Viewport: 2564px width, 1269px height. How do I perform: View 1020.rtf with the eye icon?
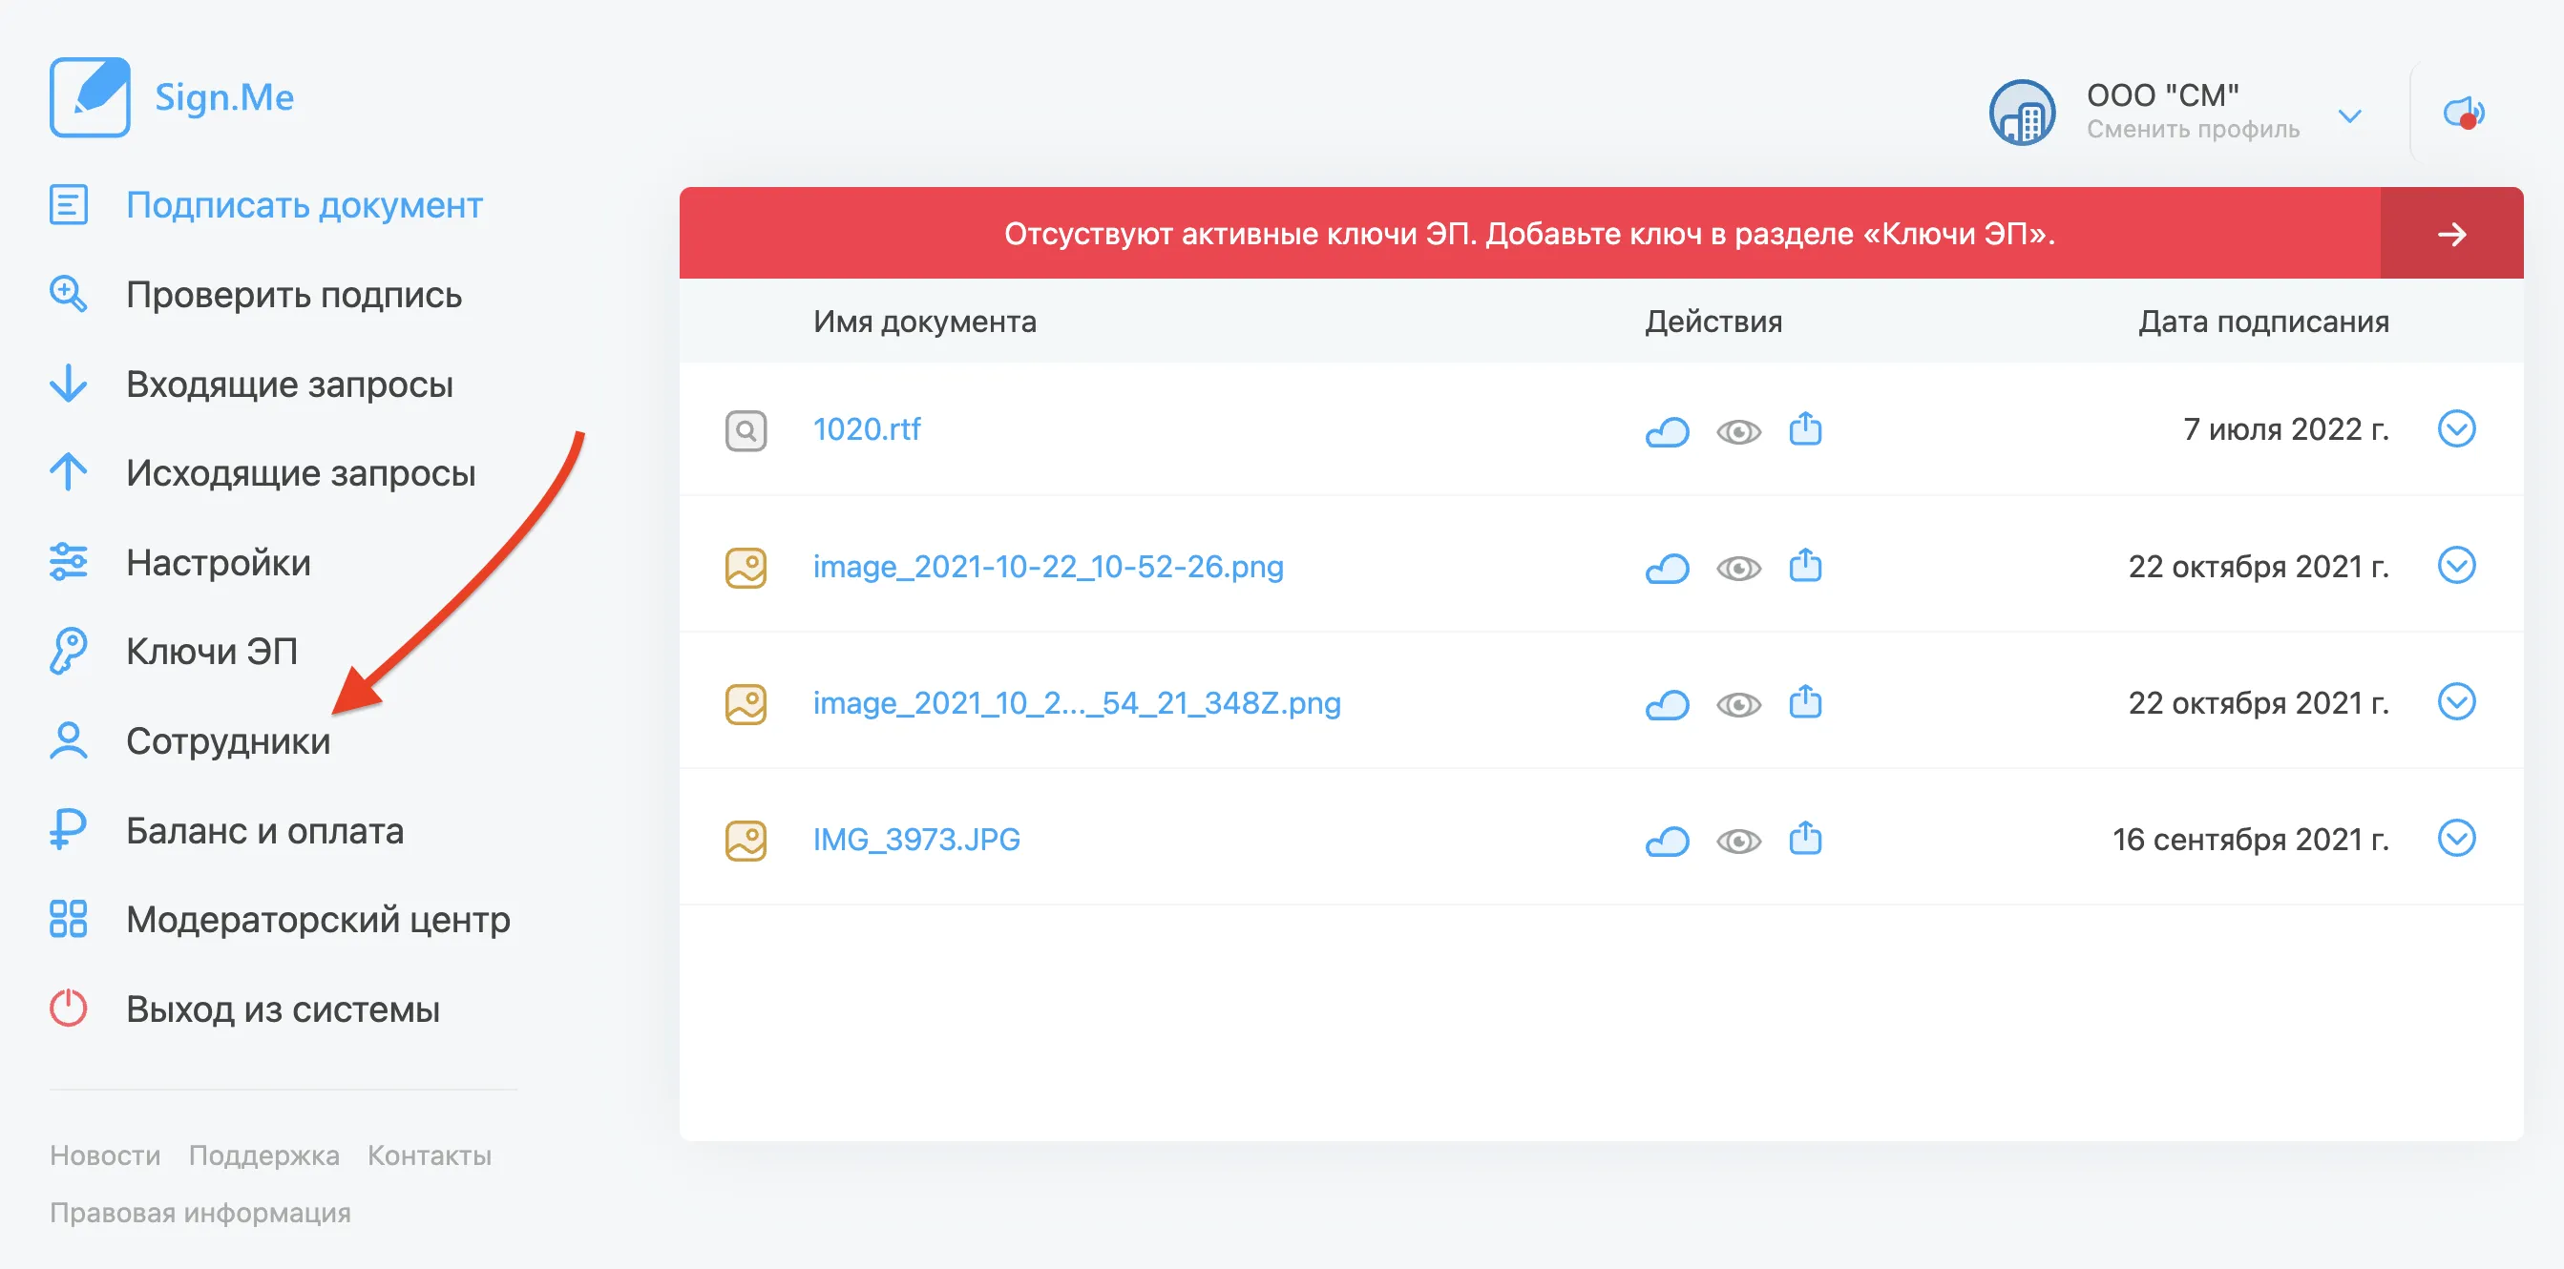pyautogui.click(x=1739, y=431)
